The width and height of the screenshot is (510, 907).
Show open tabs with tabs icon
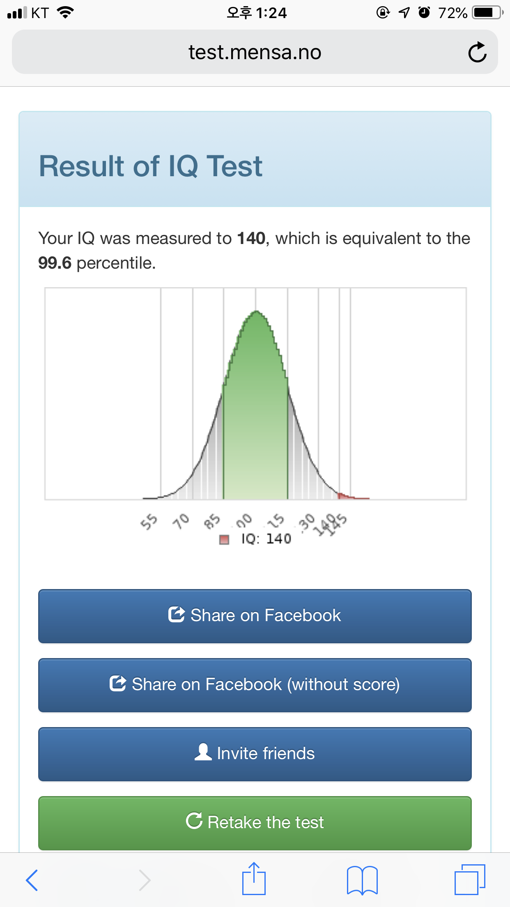(x=470, y=879)
